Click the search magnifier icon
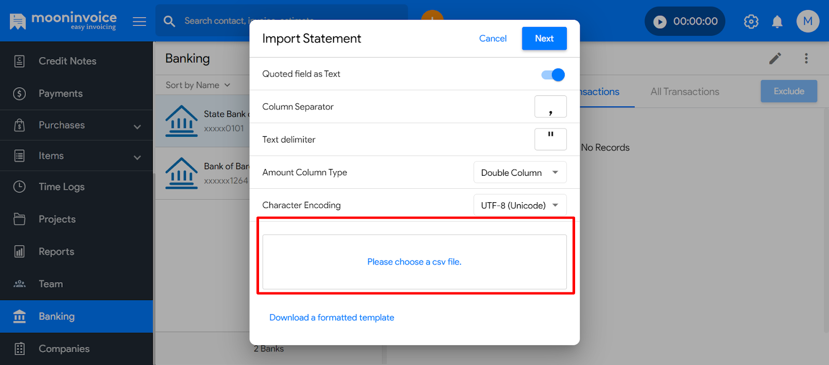829x365 pixels. (169, 21)
